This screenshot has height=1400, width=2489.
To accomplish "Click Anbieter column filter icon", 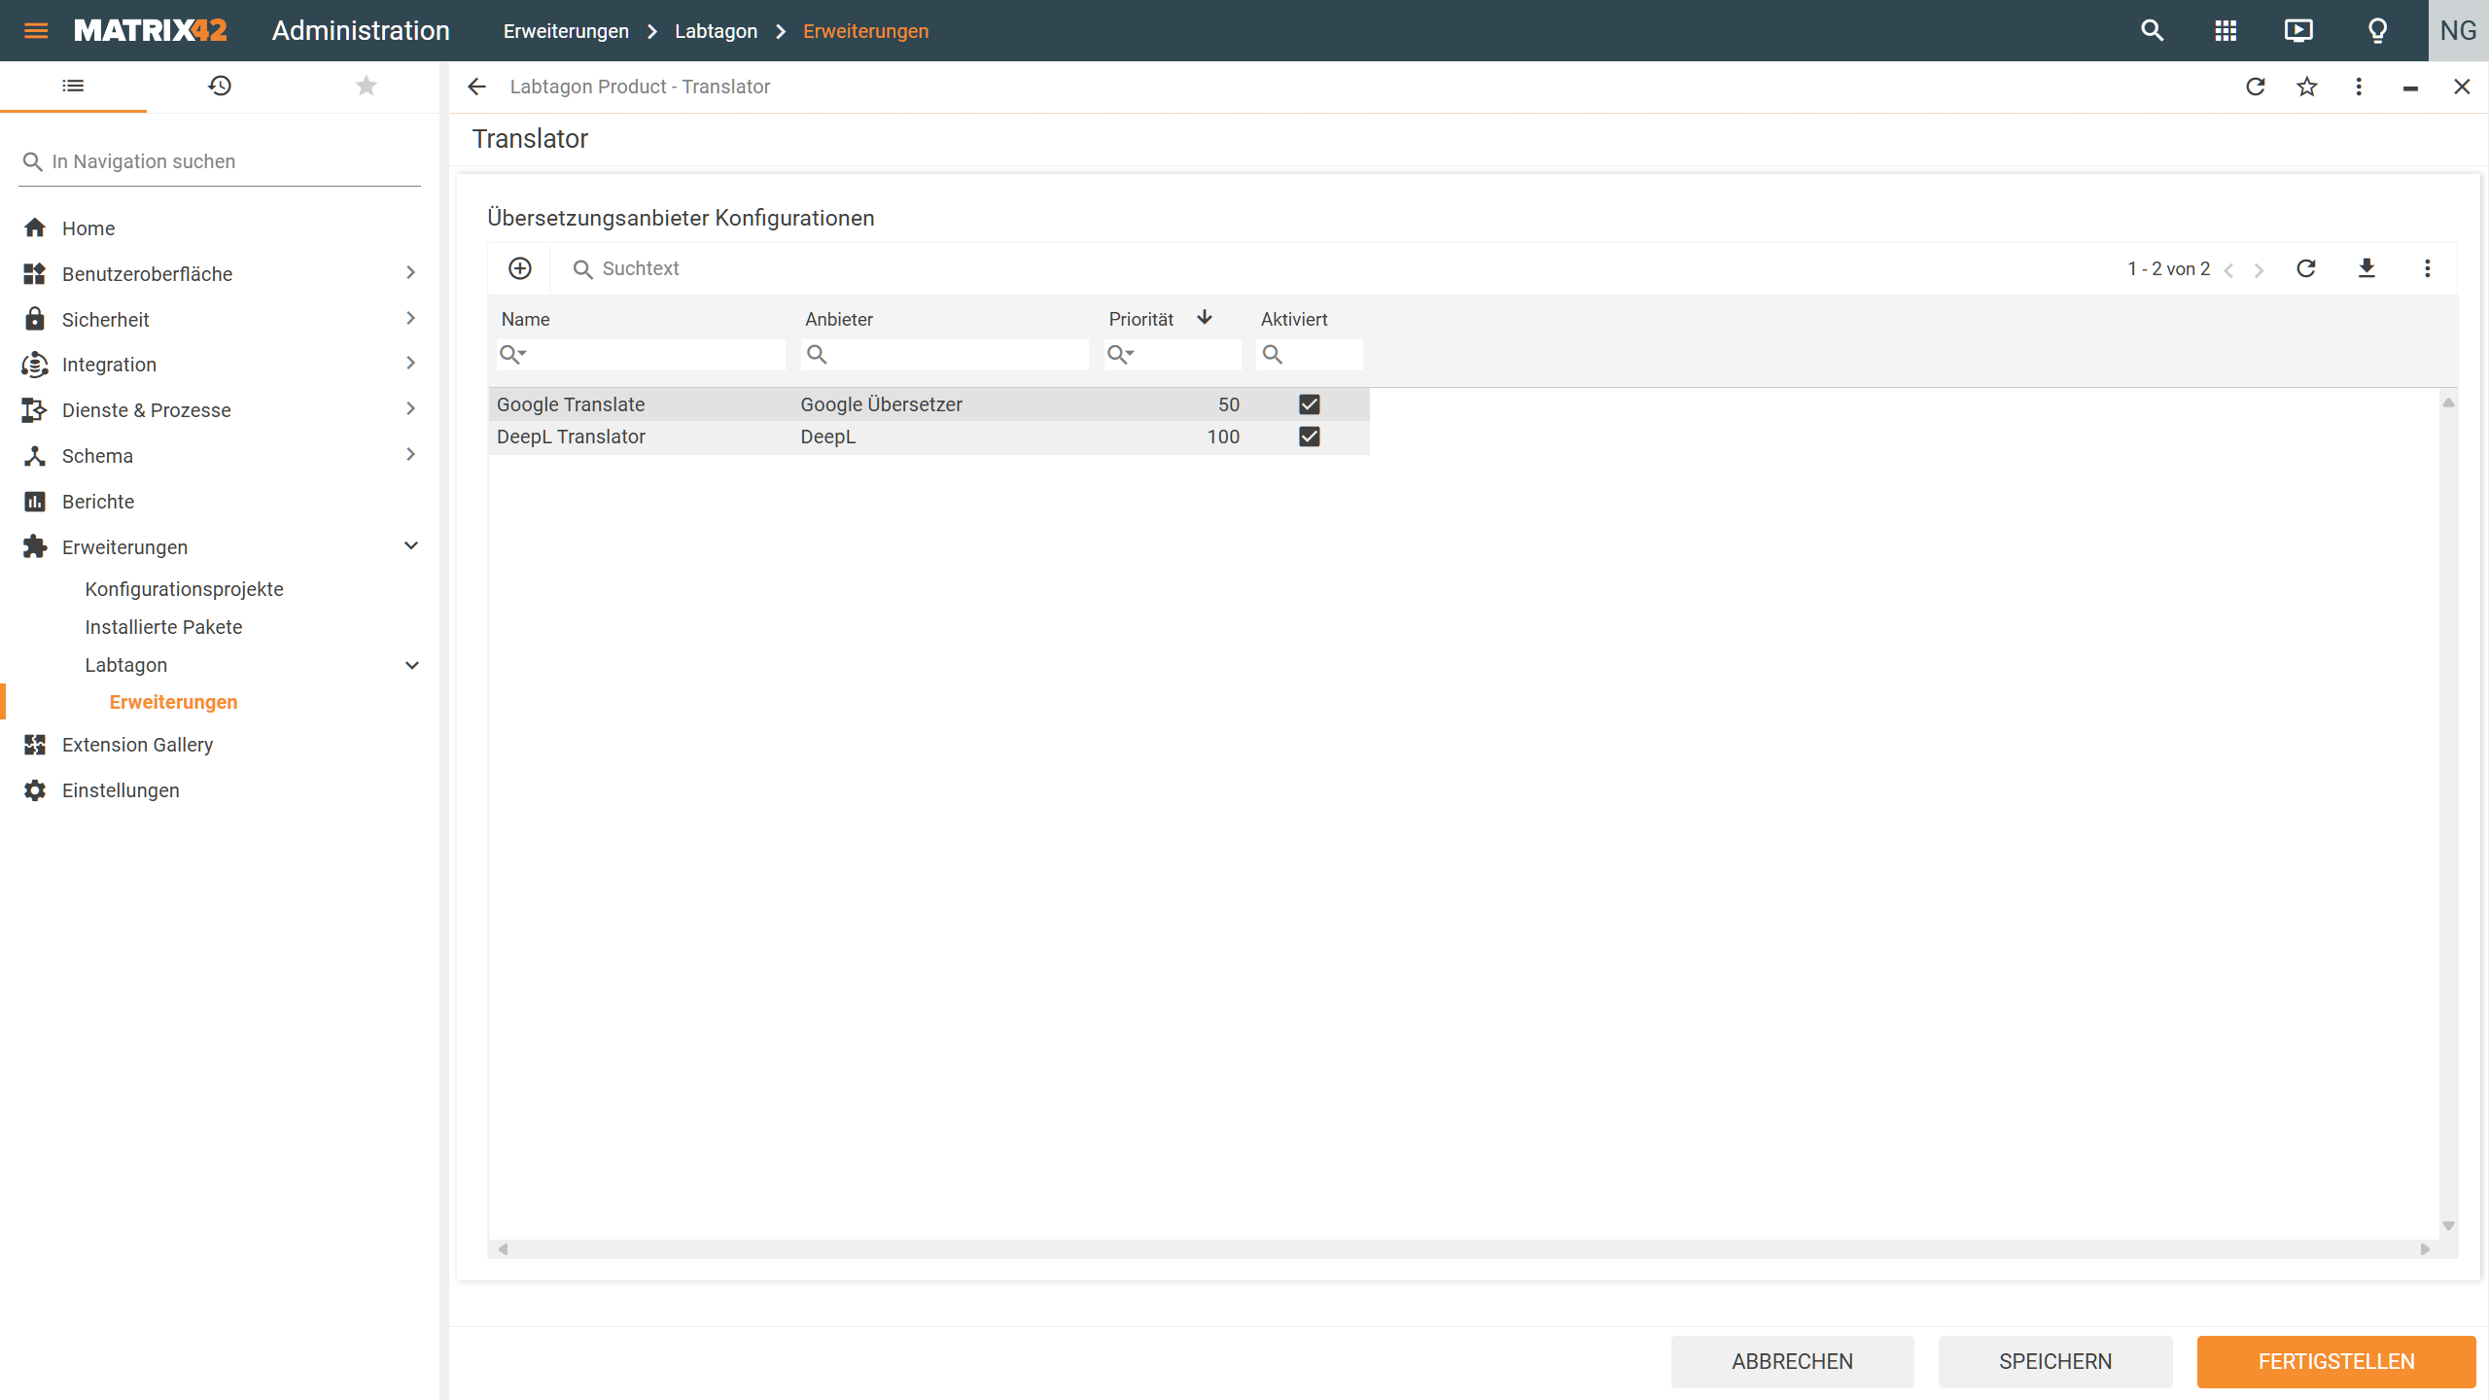I will 817,354.
